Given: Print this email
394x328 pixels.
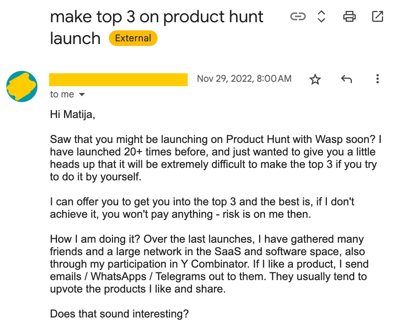Looking at the screenshot, I should [350, 16].
